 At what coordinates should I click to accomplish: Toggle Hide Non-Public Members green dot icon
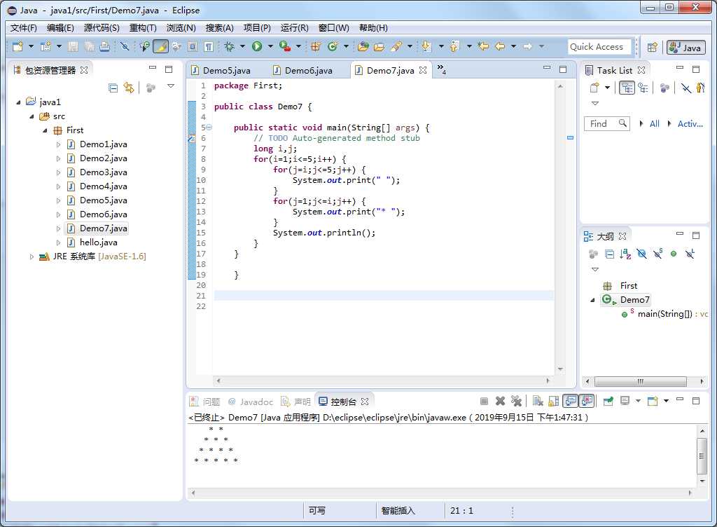pos(674,254)
